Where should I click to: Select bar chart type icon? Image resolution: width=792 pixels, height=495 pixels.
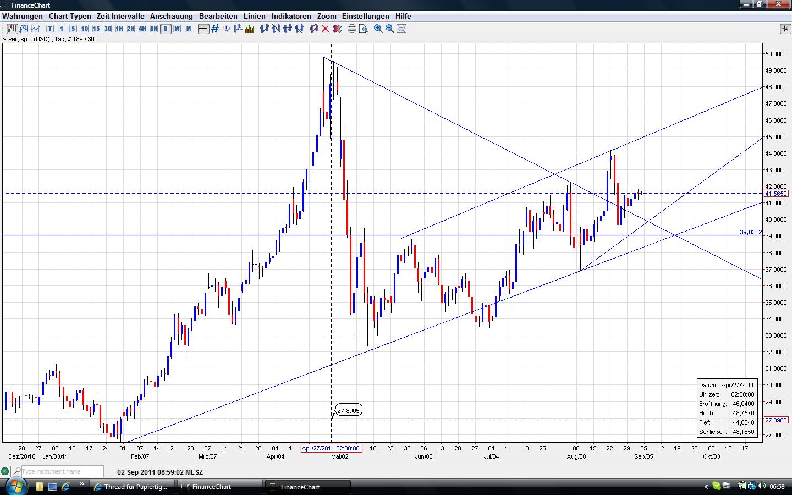point(24,29)
